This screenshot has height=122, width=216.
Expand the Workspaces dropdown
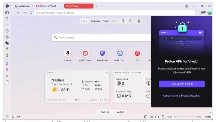pyautogui.click(x=24, y=6)
